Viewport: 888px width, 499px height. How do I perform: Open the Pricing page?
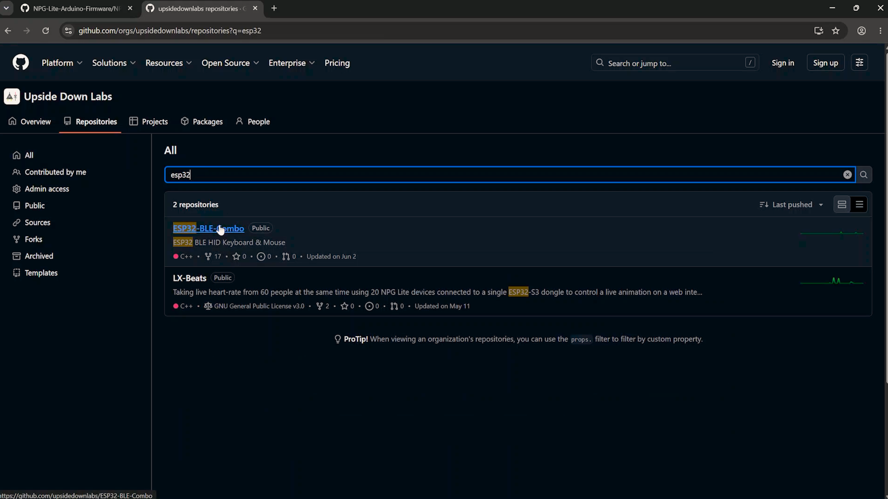pos(337,63)
